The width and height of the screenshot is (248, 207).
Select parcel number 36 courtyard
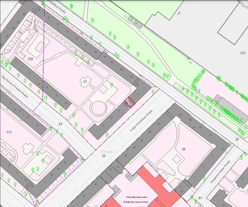(184, 149)
